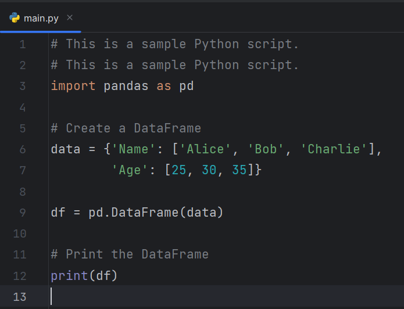Viewport: 404px width, 309px height.
Task: Click the 'Age' dictionary key
Action: click(130, 171)
